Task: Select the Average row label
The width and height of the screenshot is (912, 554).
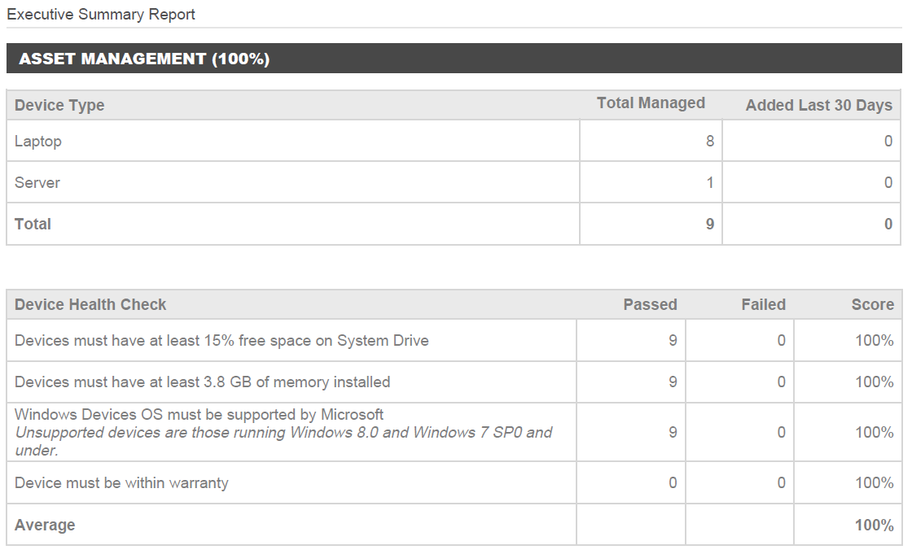Action: tap(45, 525)
